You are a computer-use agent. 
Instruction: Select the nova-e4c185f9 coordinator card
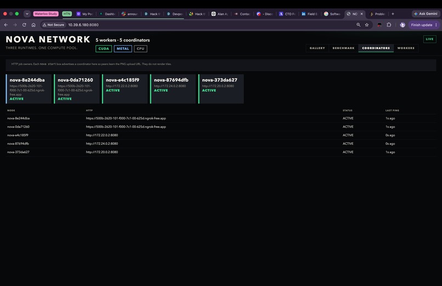(x=125, y=89)
